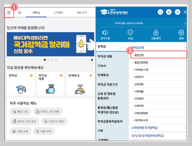The image size is (192, 146).
Task: Open 인증센터 lock icon
Action: click(156, 35)
